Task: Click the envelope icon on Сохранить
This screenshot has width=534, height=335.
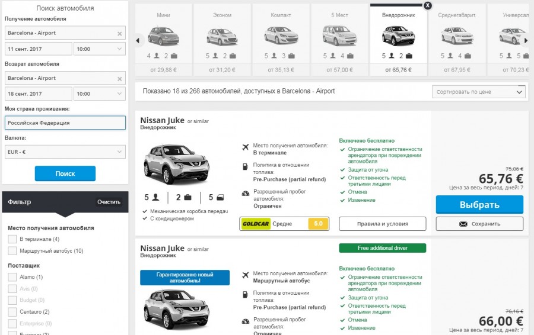Action: 463,224
